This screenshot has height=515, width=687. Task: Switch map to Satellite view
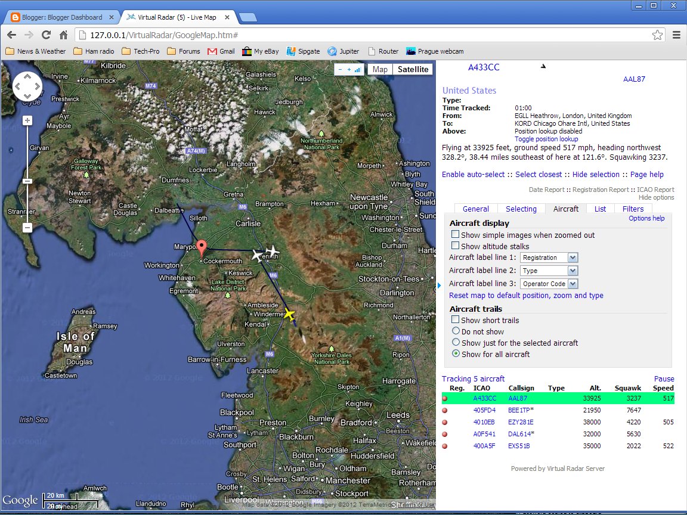pos(413,69)
